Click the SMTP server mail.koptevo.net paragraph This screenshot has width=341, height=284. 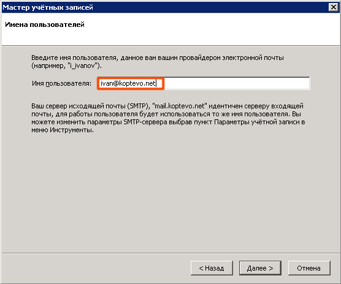[x=168, y=118]
